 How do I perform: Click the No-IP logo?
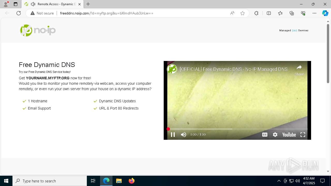(x=38, y=30)
